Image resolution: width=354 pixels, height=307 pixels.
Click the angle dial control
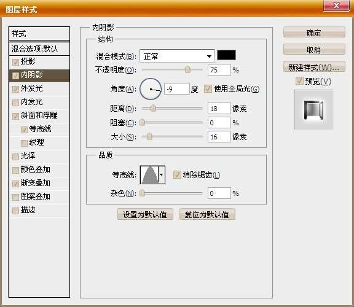151,89
